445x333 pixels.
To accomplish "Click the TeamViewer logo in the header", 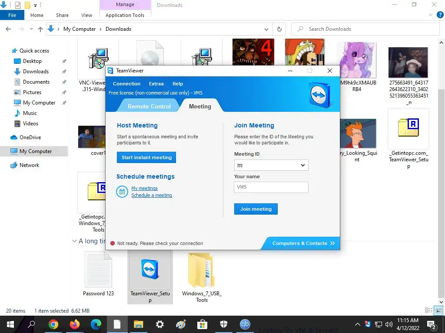I will pyautogui.click(x=320, y=95).
